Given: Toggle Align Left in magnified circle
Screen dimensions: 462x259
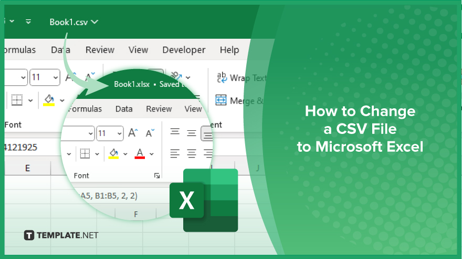Looking at the screenshot, I should point(175,153).
